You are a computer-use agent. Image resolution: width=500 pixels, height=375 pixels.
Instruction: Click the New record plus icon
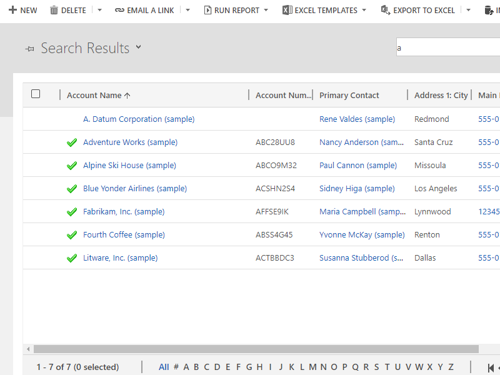tap(12, 11)
